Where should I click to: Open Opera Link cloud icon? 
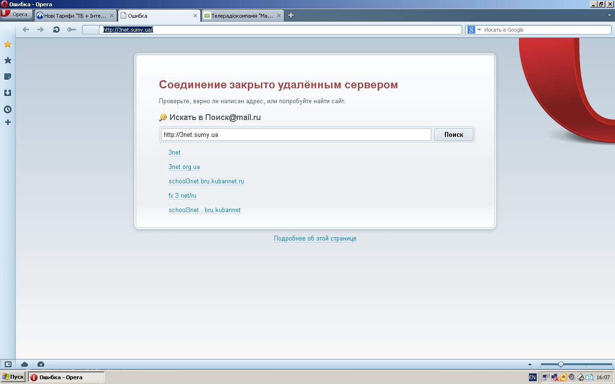coord(25,364)
